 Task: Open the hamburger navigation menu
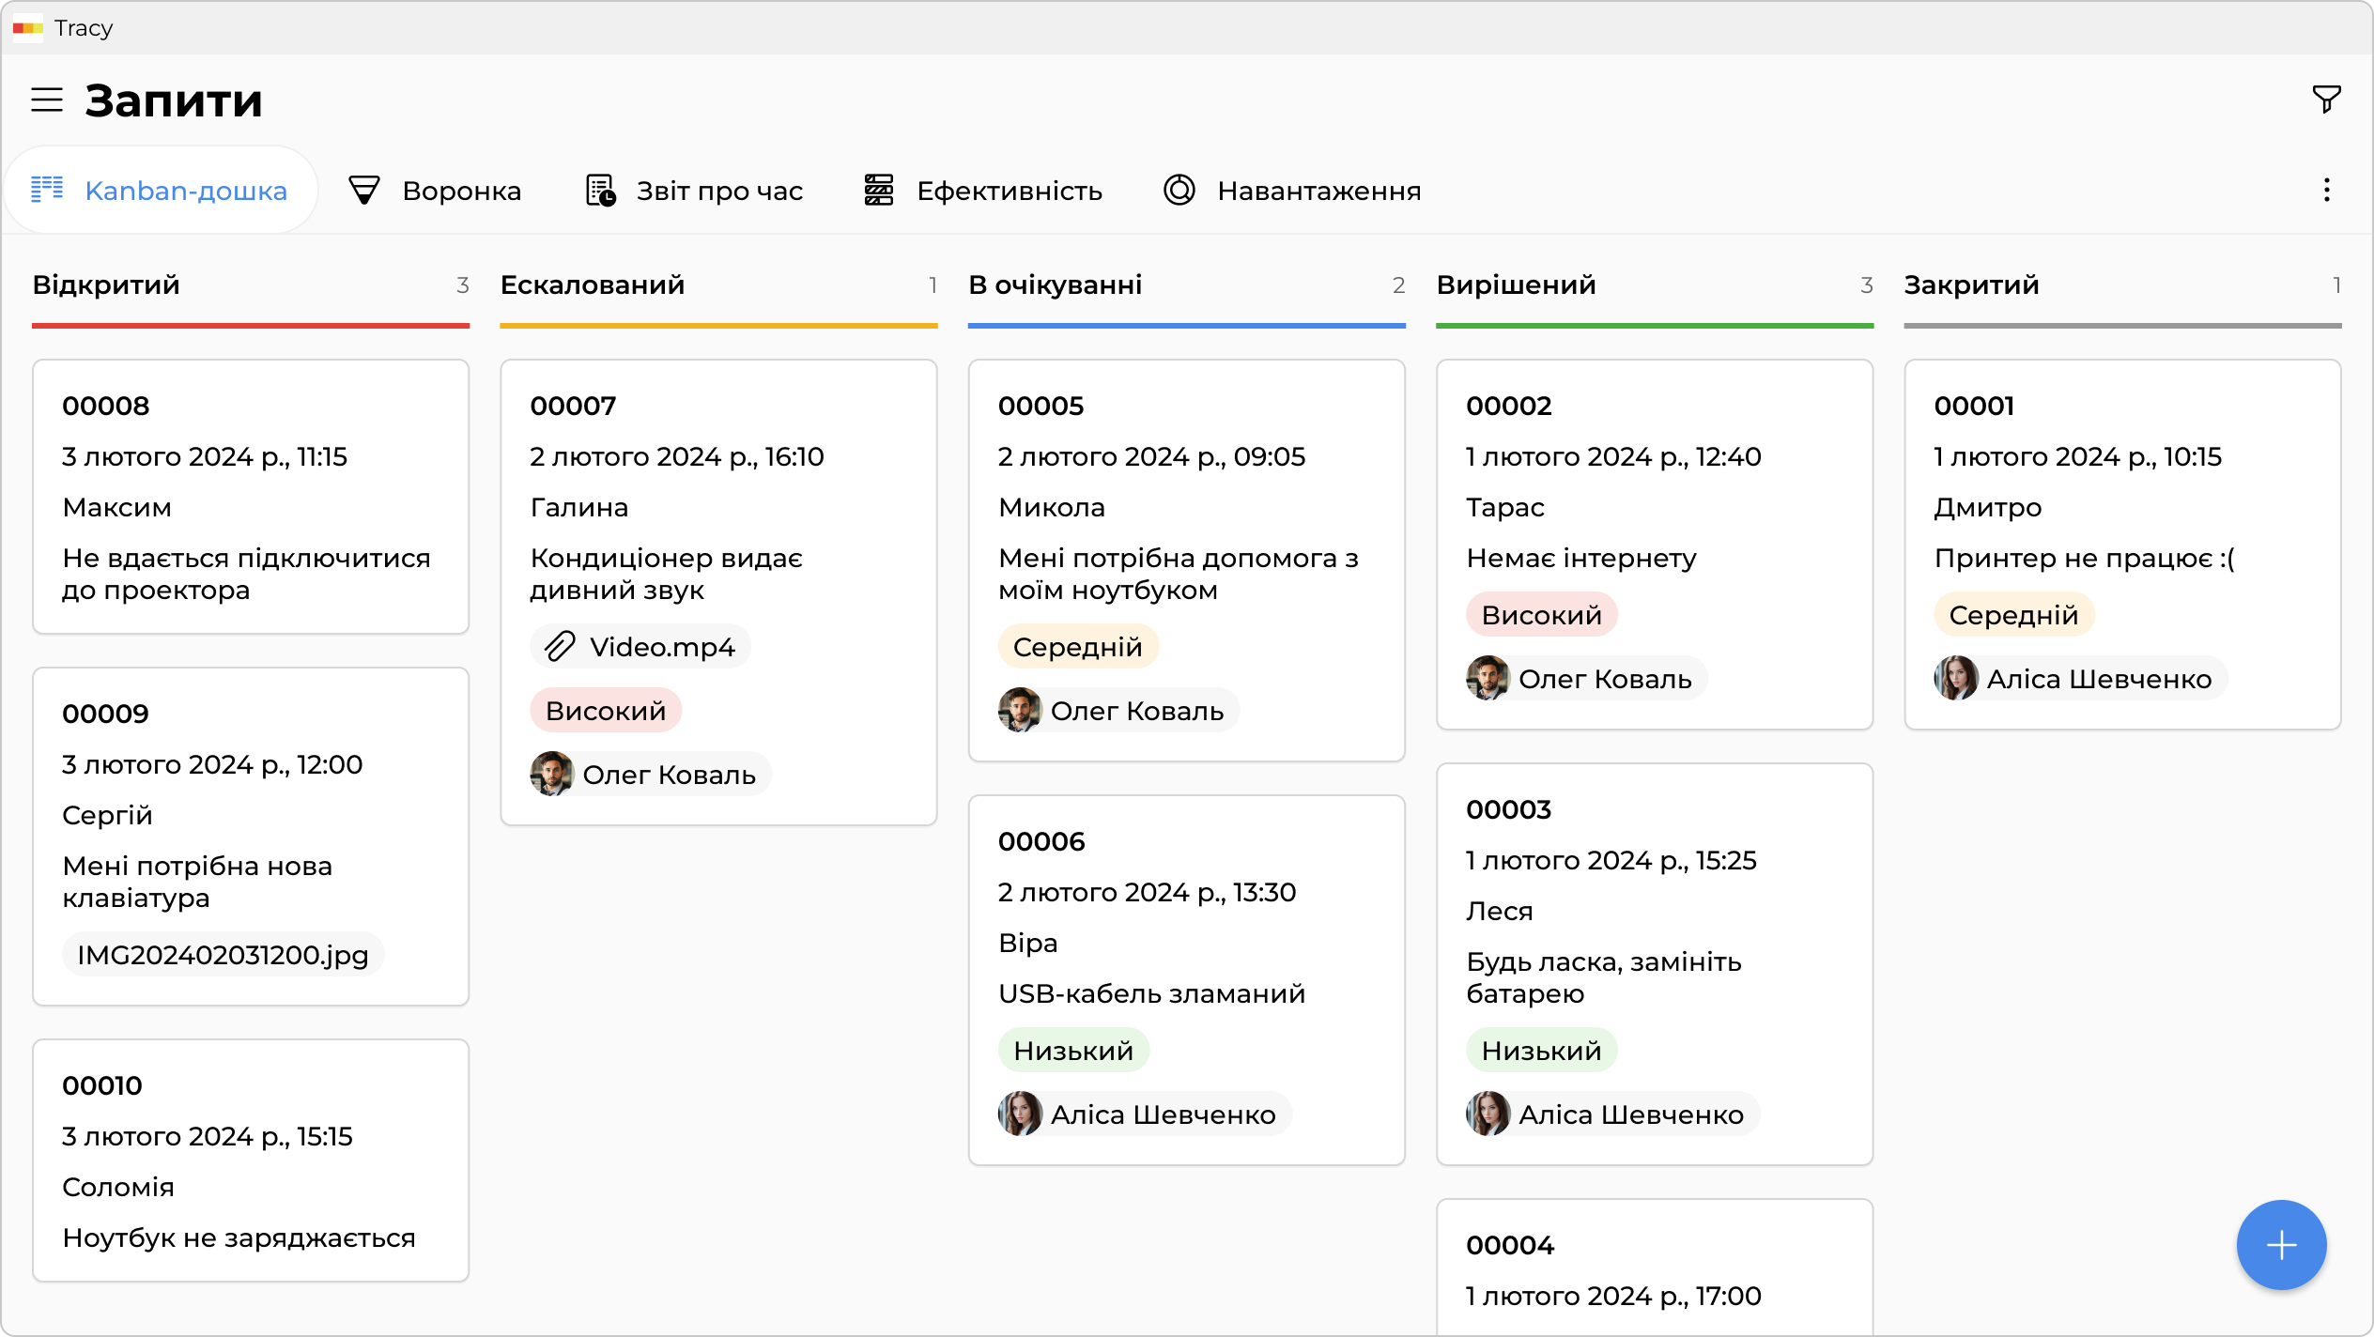pos(47,100)
